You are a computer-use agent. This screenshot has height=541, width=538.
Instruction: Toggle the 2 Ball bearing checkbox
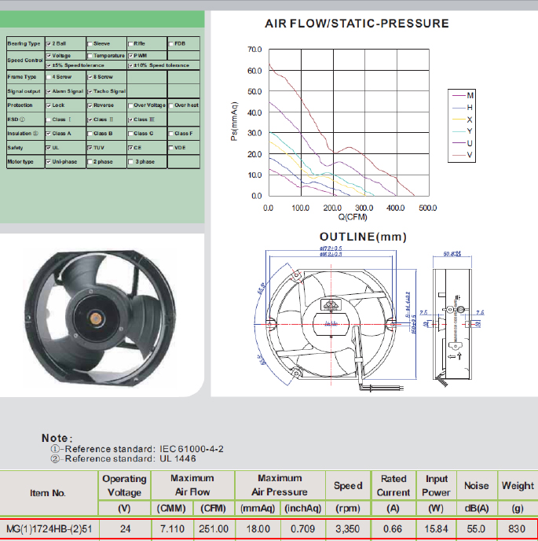(49, 43)
